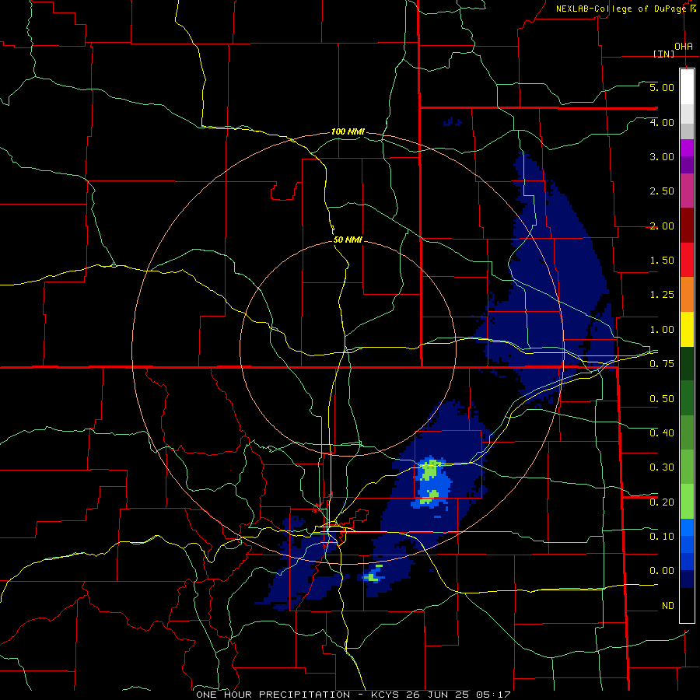Pick the bright red 1.50 legend swatch
Viewport: 700px width, 700px height.
(x=687, y=260)
